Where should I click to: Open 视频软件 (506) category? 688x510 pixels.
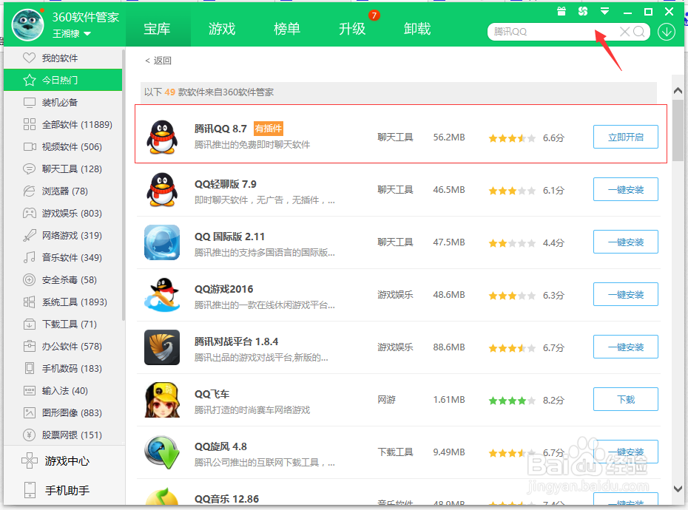click(63, 147)
